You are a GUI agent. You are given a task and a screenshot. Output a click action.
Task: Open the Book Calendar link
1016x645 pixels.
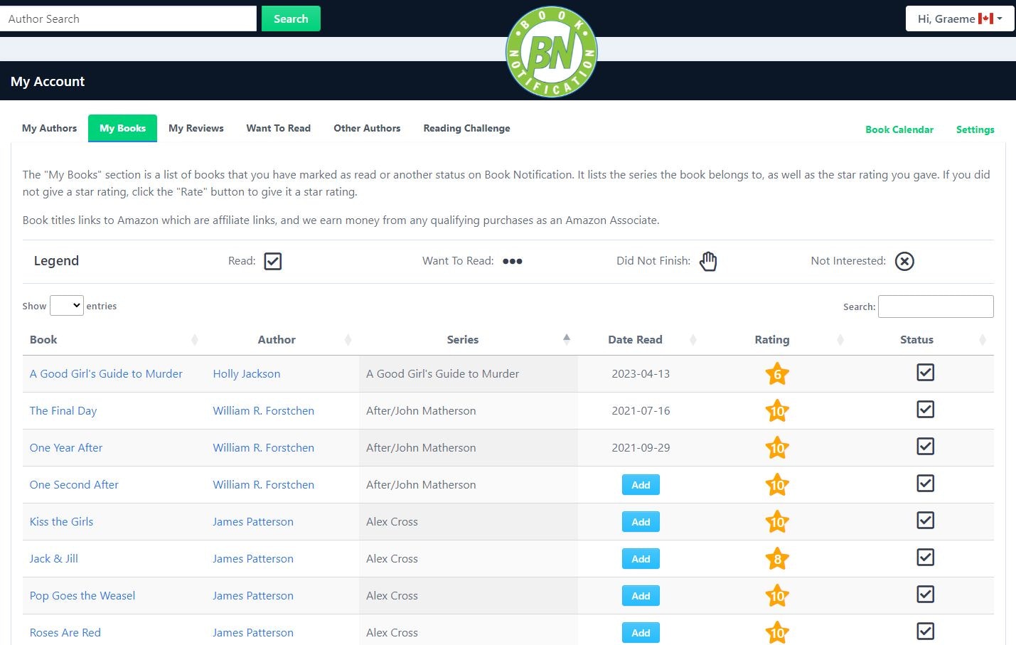point(899,129)
